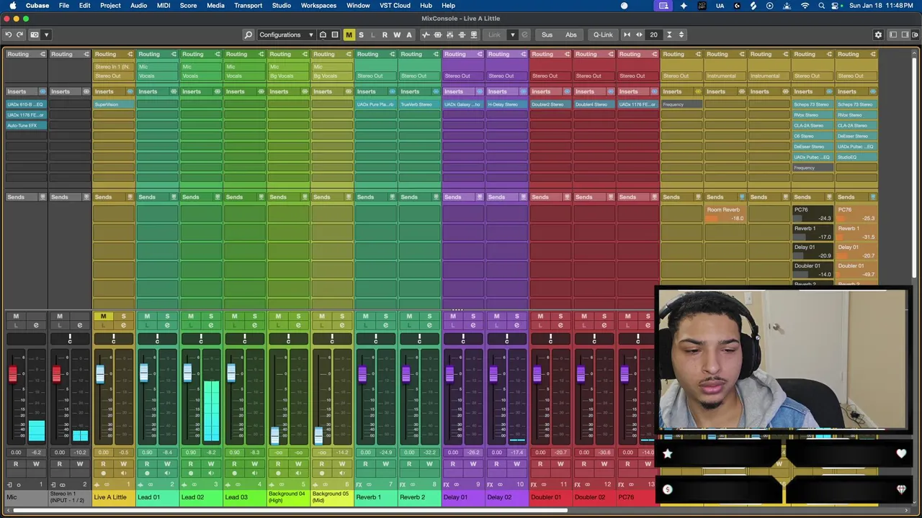Open the Configurations dropdown
This screenshot has width=922, height=518.
286,35
